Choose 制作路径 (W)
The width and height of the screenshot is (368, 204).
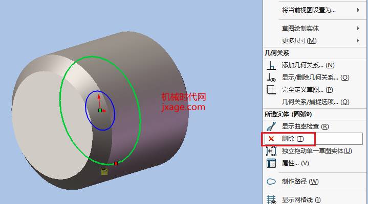300,182
